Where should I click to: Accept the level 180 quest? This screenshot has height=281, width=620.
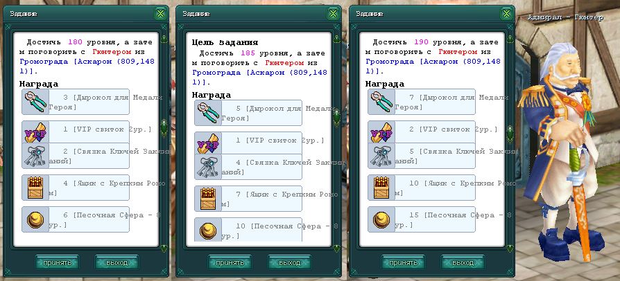pos(57,262)
